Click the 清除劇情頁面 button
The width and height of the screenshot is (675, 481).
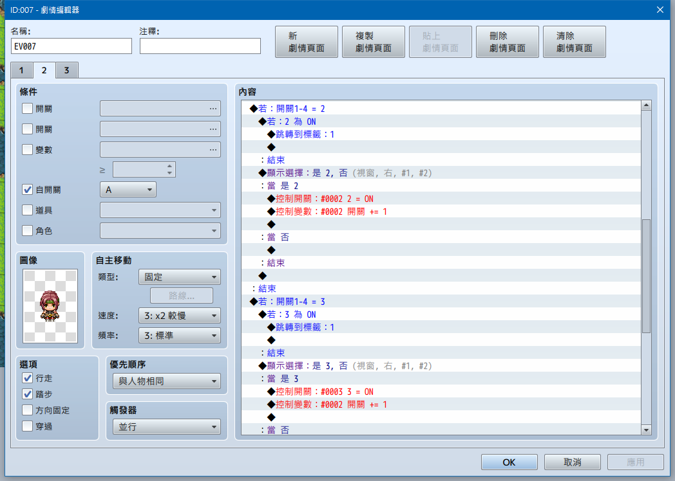pyautogui.click(x=575, y=42)
